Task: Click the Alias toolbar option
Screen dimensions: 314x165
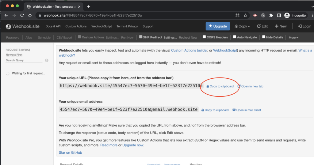Action: (29, 38)
